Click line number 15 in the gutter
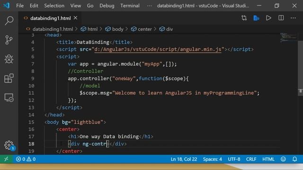 tap(31, 122)
